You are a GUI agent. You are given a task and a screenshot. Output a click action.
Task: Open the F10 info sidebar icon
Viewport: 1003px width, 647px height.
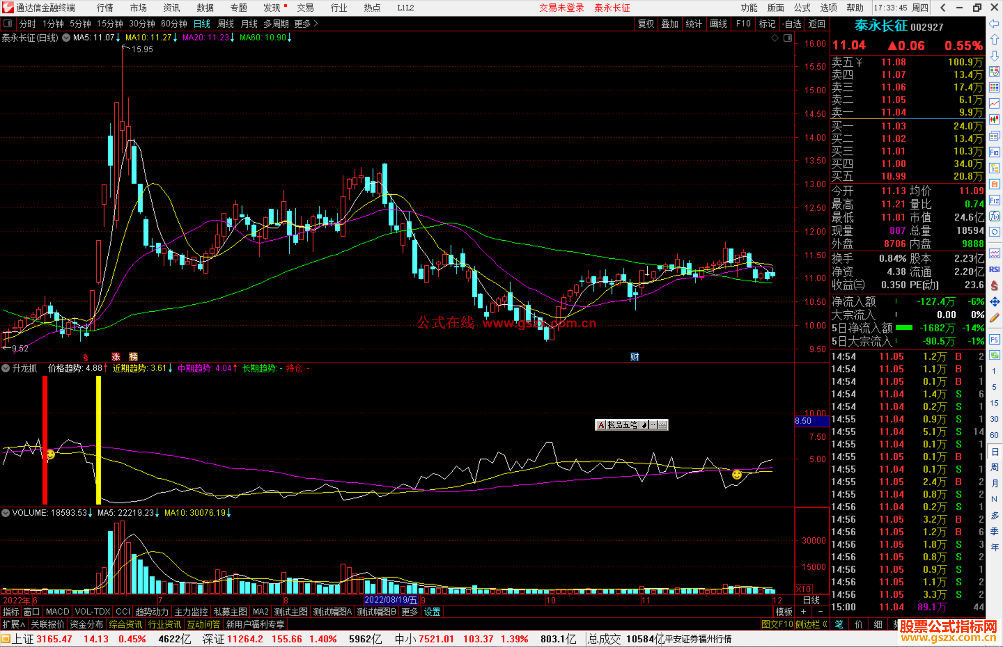pyautogui.click(x=994, y=152)
